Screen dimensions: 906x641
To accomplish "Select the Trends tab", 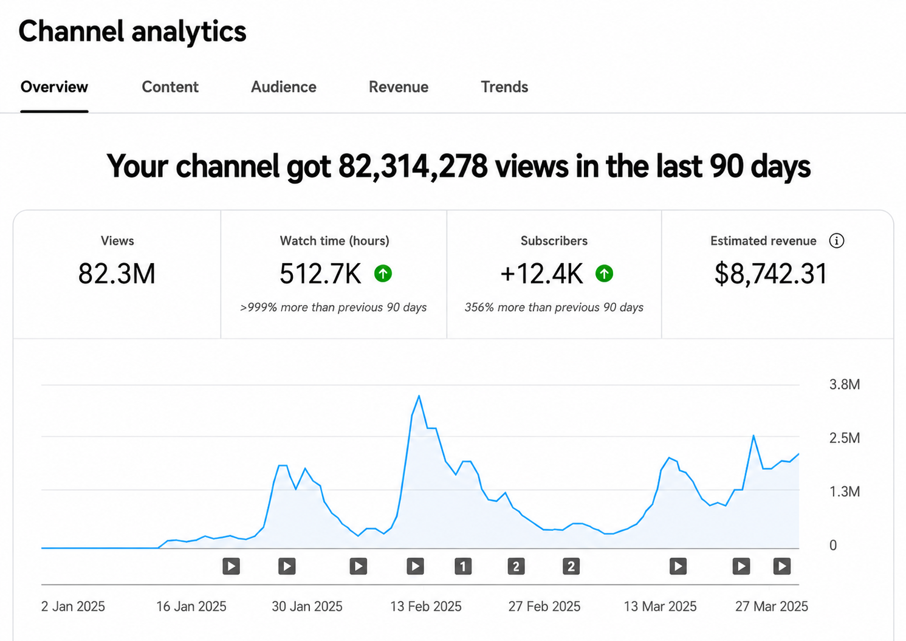I will (x=504, y=87).
